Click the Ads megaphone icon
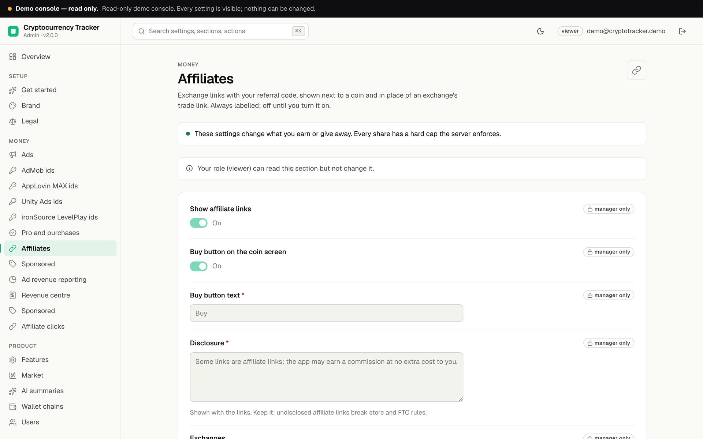Viewport: 703px width, 439px height. pos(13,155)
